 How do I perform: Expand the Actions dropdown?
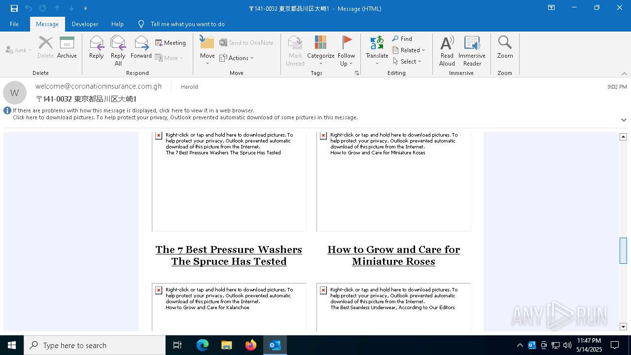click(x=237, y=58)
